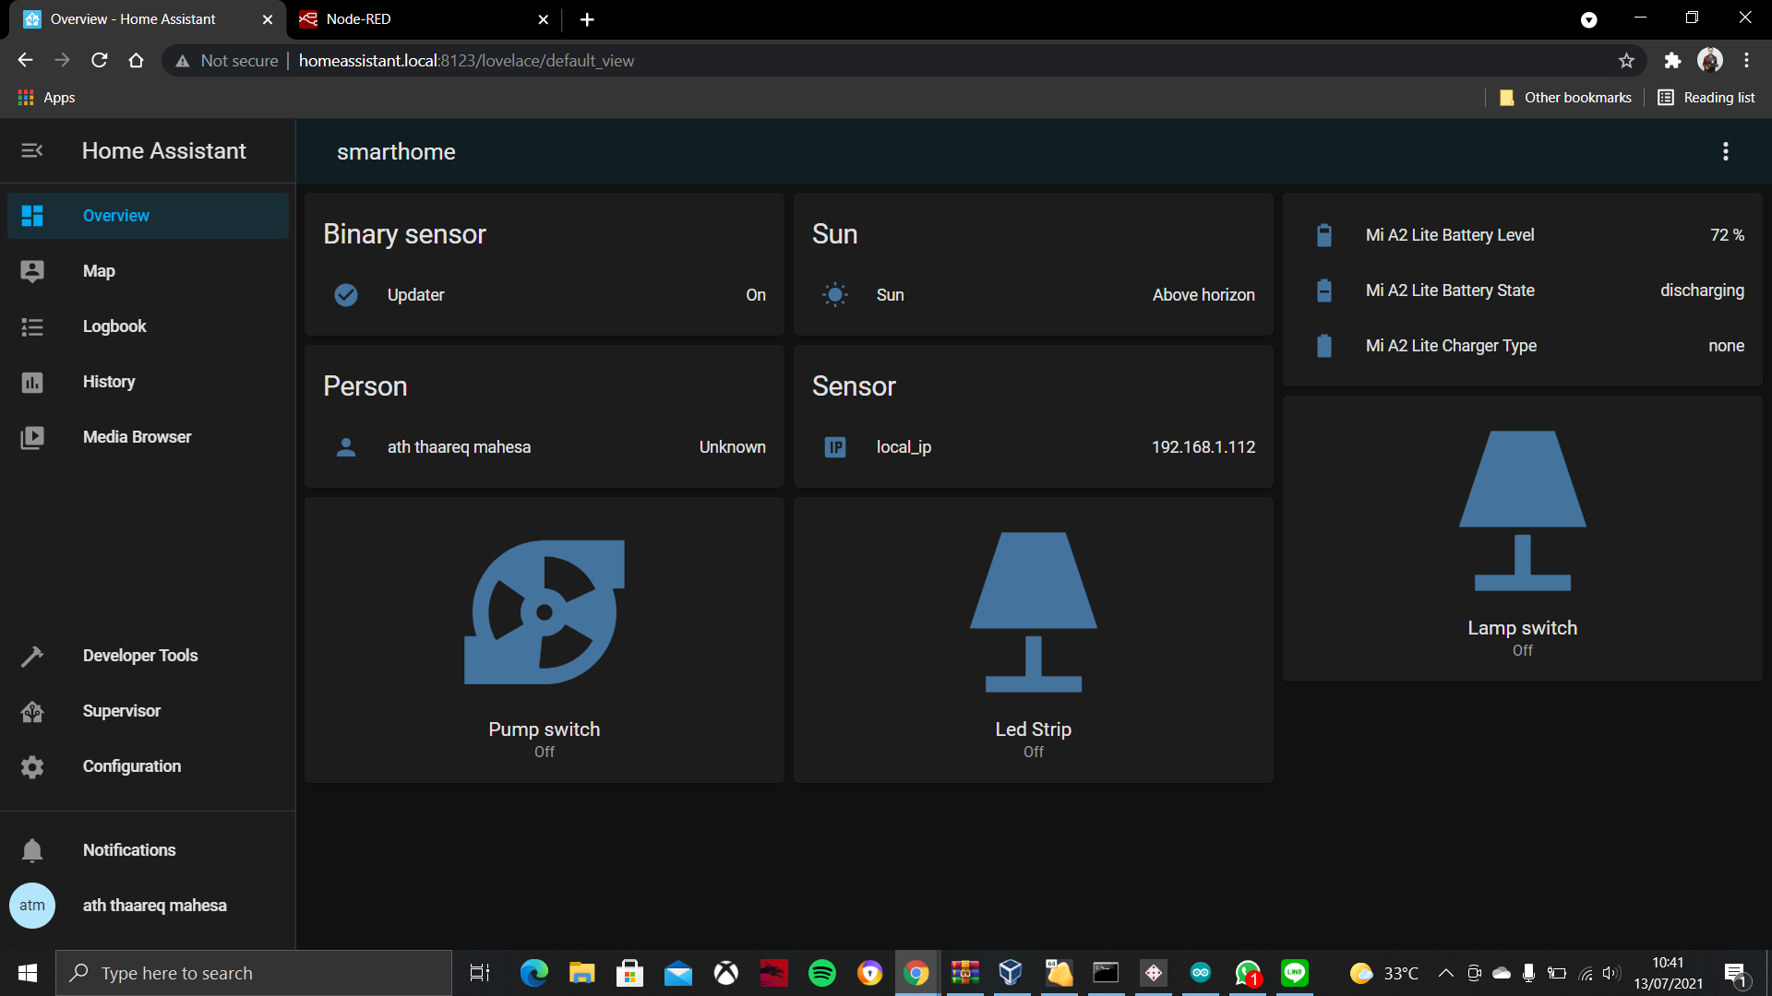Open Developer Tools in the sidebar
This screenshot has height=996, width=1772.
tap(148, 656)
